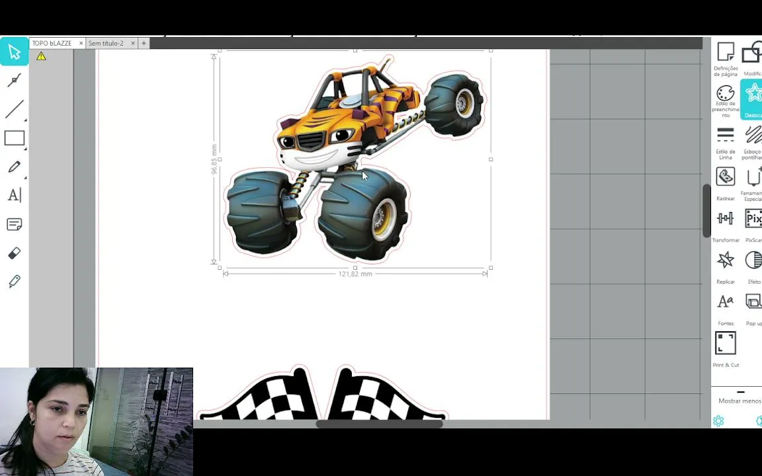Close the Sem título-2 tab
This screenshot has width=762, height=476.
(x=133, y=43)
